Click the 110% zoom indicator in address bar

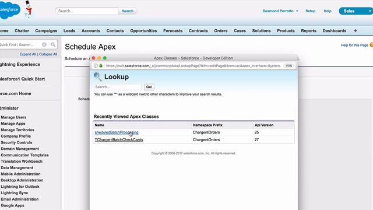pyautogui.click(x=289, y=66)
